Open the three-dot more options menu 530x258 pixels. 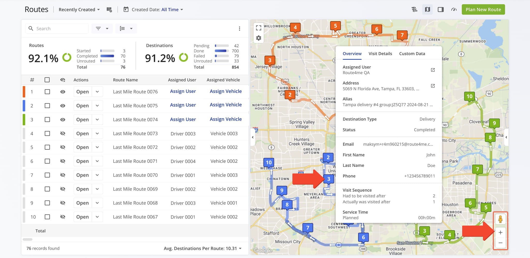(239, 29)
